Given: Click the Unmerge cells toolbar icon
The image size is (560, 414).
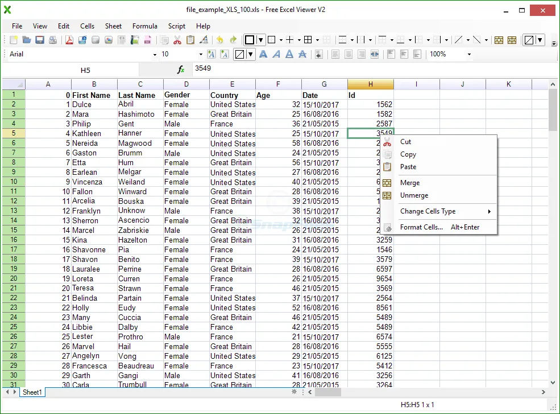Looking at the screenshot, I should coord(512,40).
